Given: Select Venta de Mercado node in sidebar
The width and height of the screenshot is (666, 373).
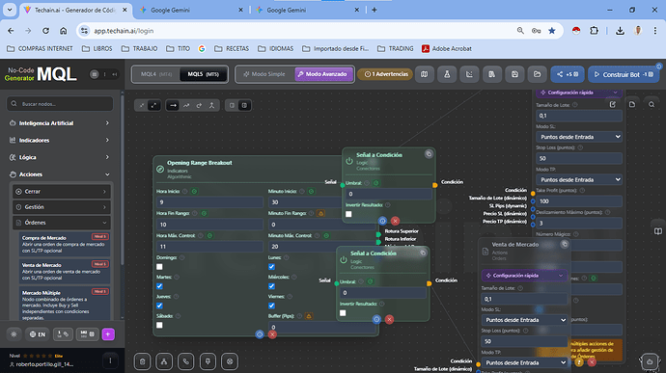Looking at the screenshot, I should pyautogui.click(x=65, y=271).
